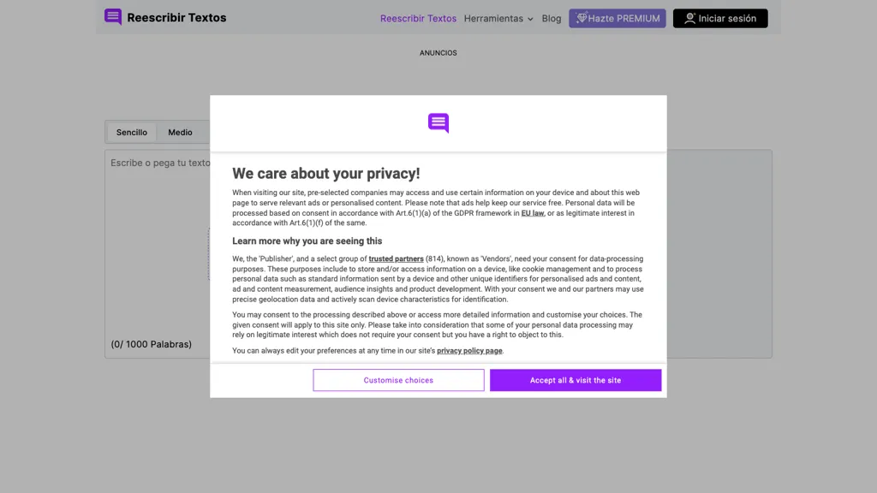Image resolution: width=877 pixels, height=493 pixels.
Task: Click the Reescribir Textos logo icon
Action: (112, 17)
